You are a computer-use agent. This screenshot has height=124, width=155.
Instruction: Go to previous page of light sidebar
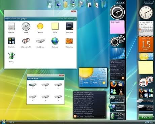pos(150,2)
